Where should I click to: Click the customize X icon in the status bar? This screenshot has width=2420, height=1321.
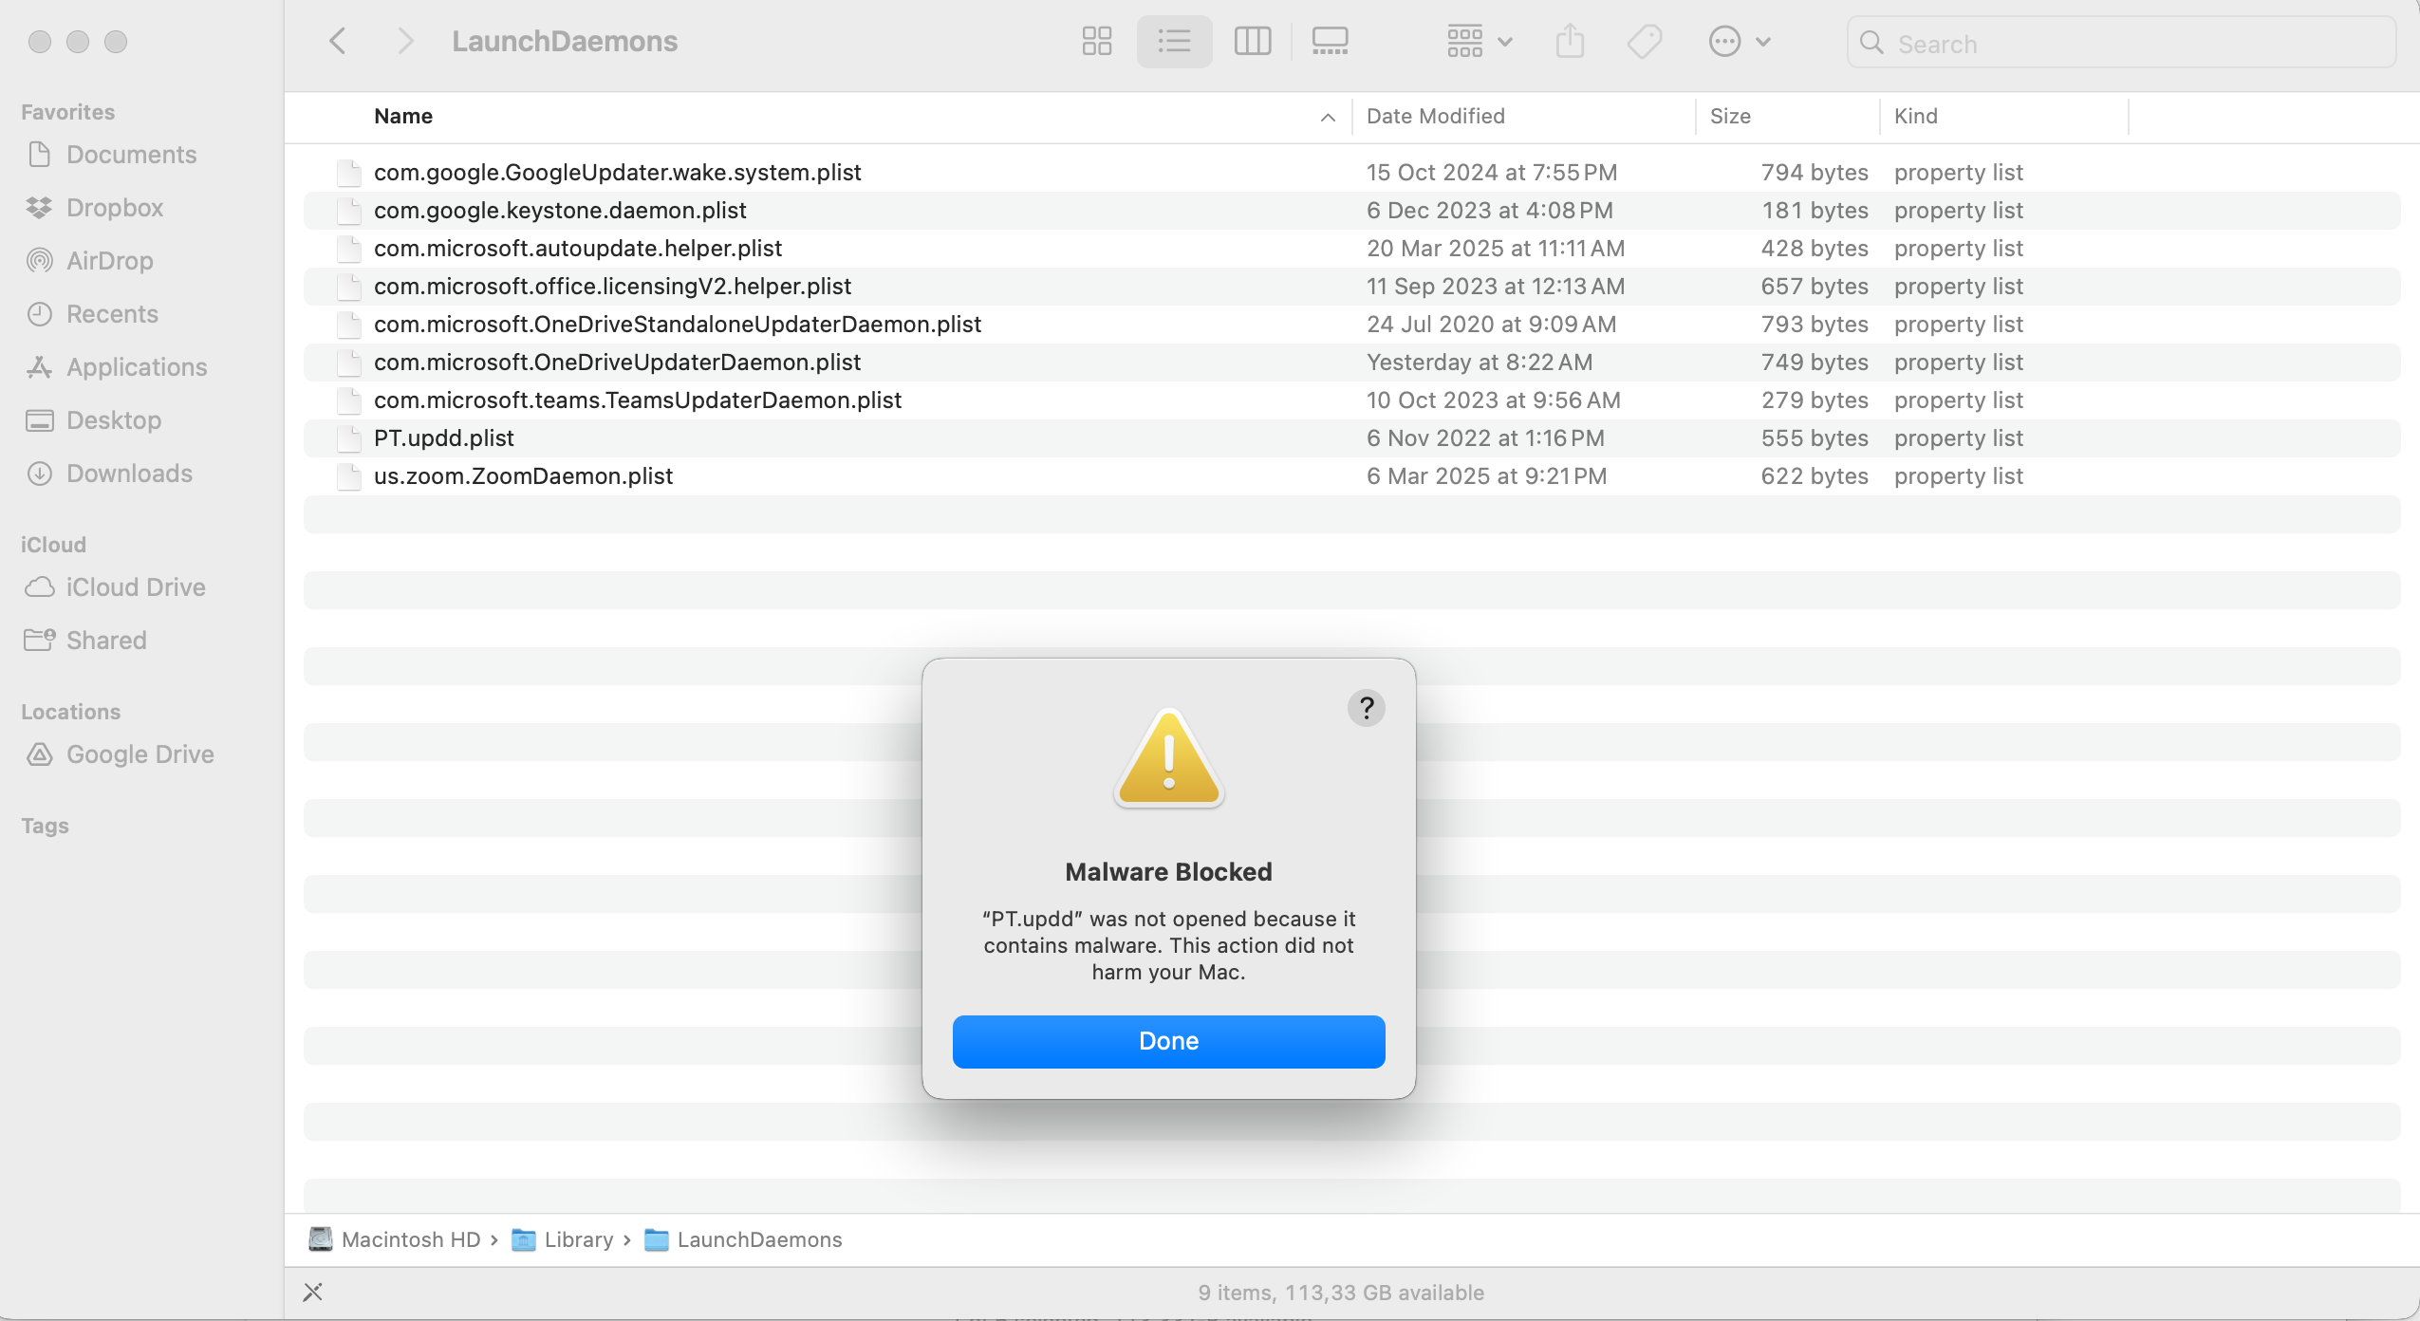pos(313,1292)
